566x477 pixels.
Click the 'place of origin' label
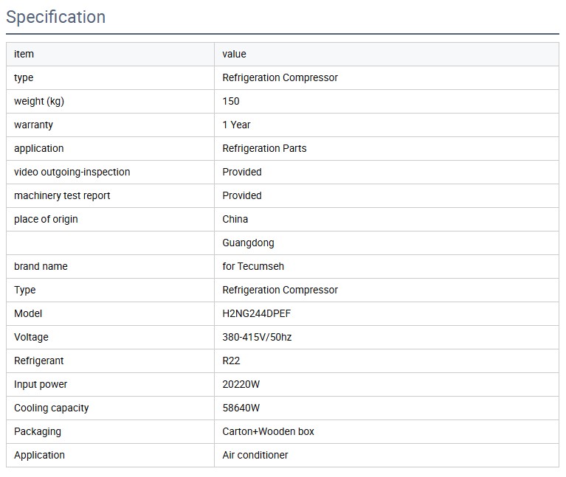[x=46, y=219]
